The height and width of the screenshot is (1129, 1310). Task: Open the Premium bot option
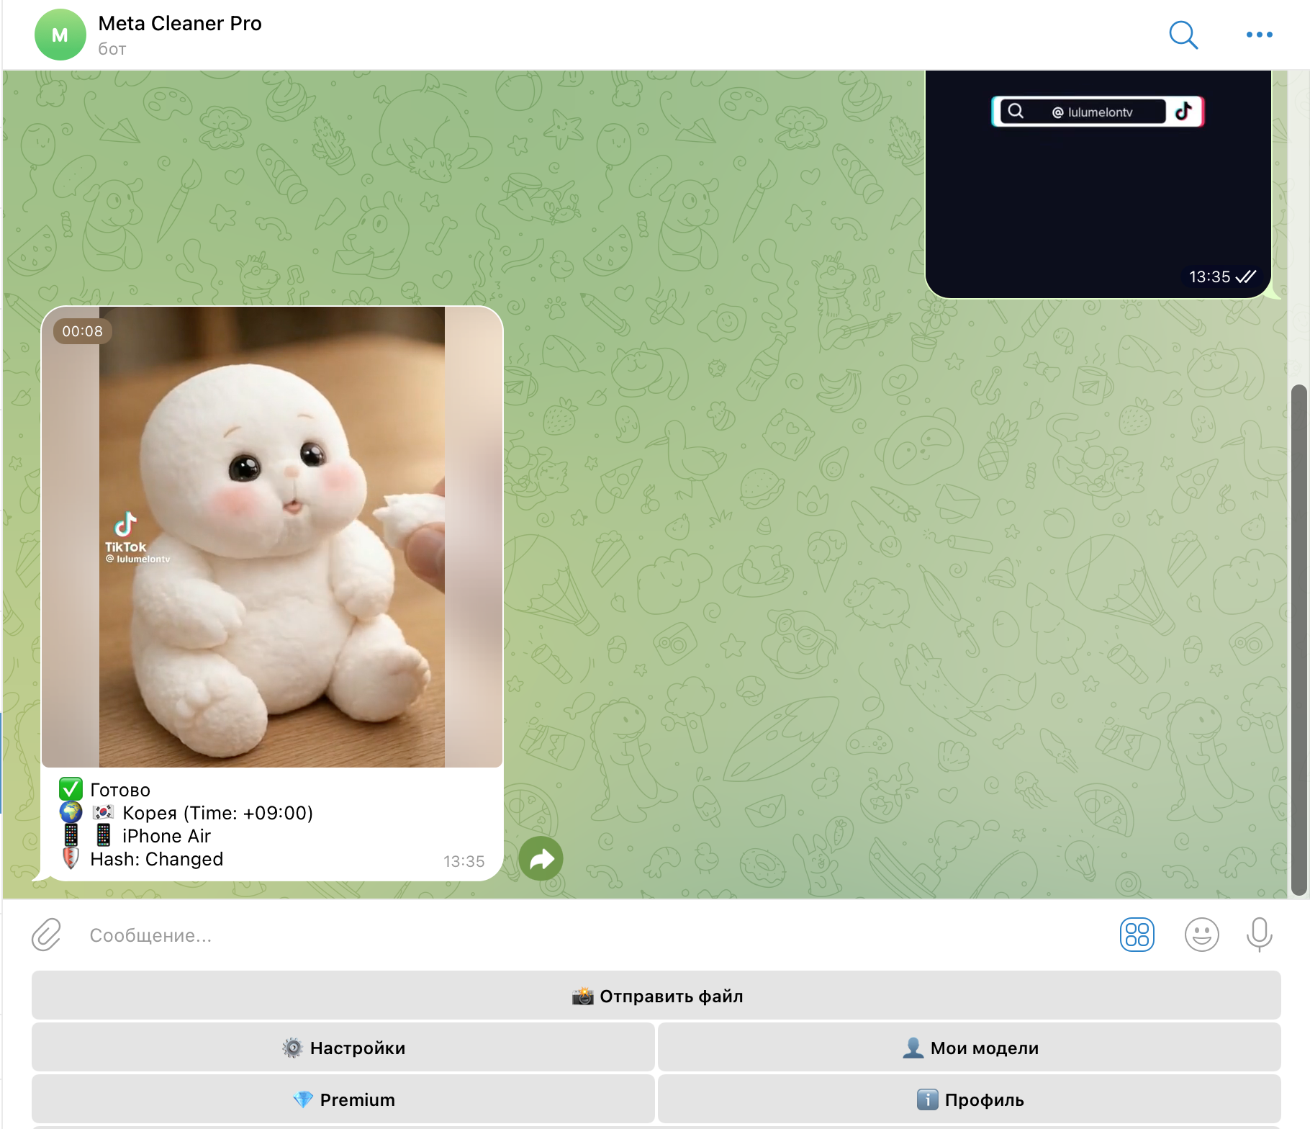(343, 1099)
